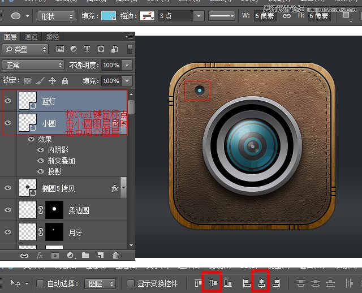Screen dimensions: 362x293
Task: Switch to the 路径 tab
Action: tap(53, 37)
